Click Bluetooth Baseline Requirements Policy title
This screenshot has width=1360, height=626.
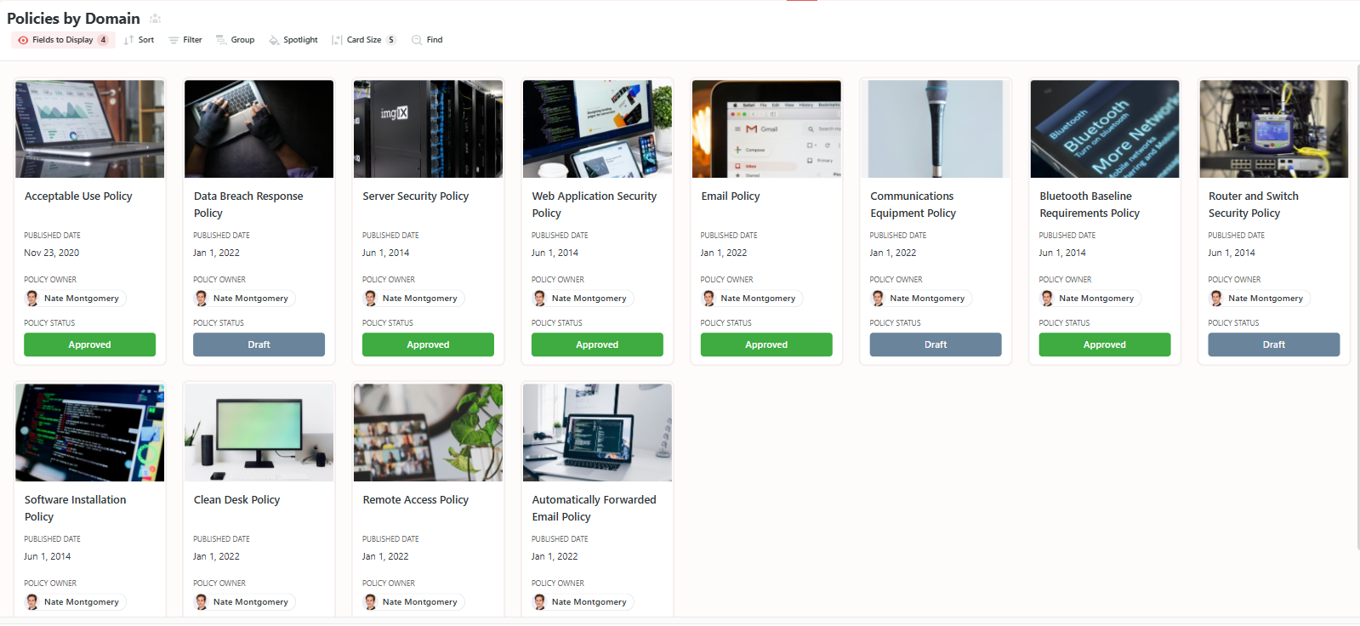click(x=1090, y=205)
